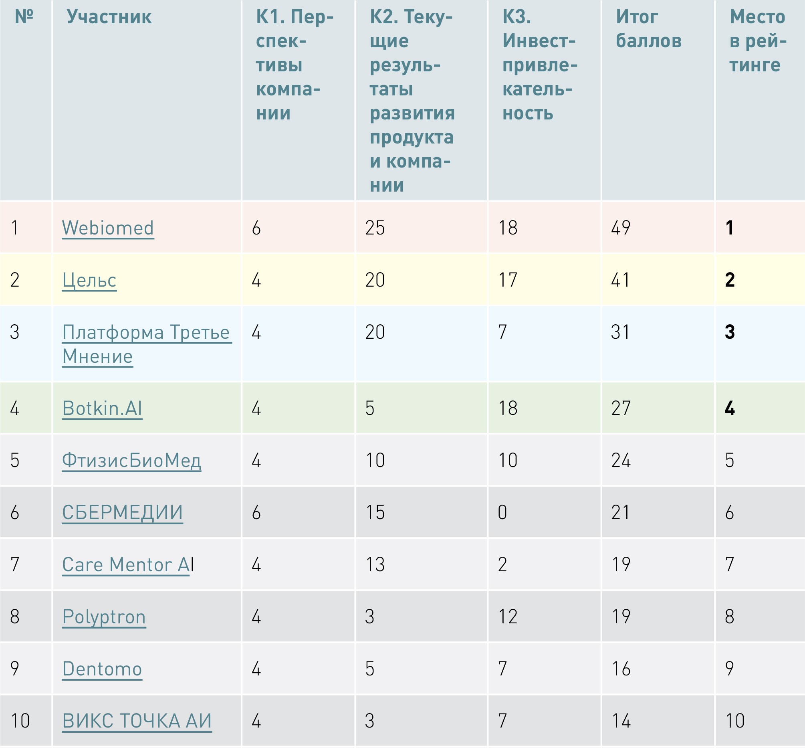
Task: Select ВИКС ТОЧКА АИ rank 10
Action: click(735, 721)
